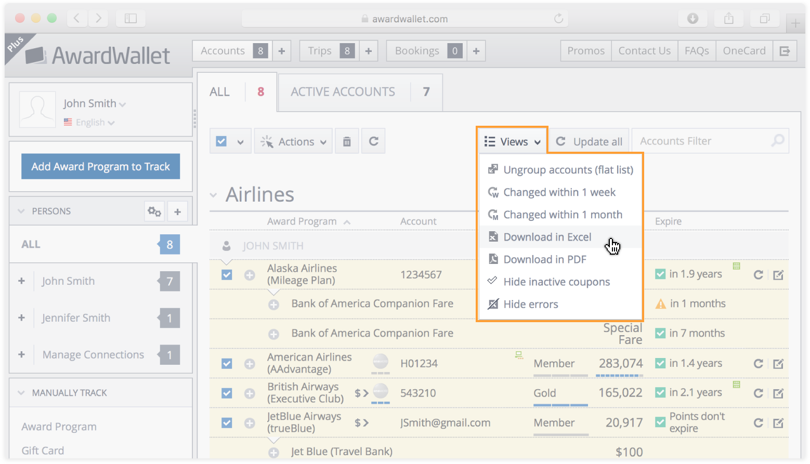Open the Gift Card manual track link
Screen dimensions: 810x464
[x=43, y=450]
